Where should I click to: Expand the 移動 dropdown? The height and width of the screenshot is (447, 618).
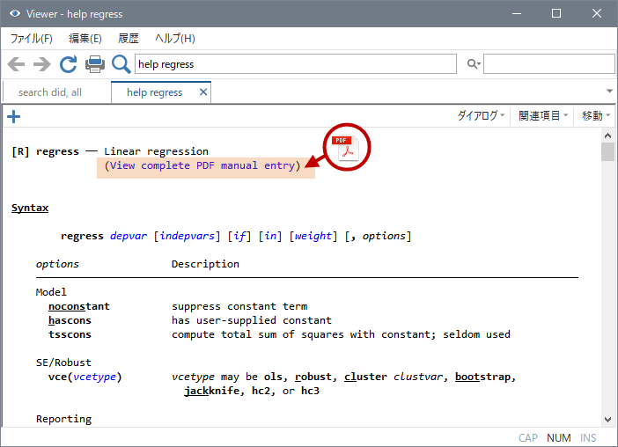(x=596, y=116)
